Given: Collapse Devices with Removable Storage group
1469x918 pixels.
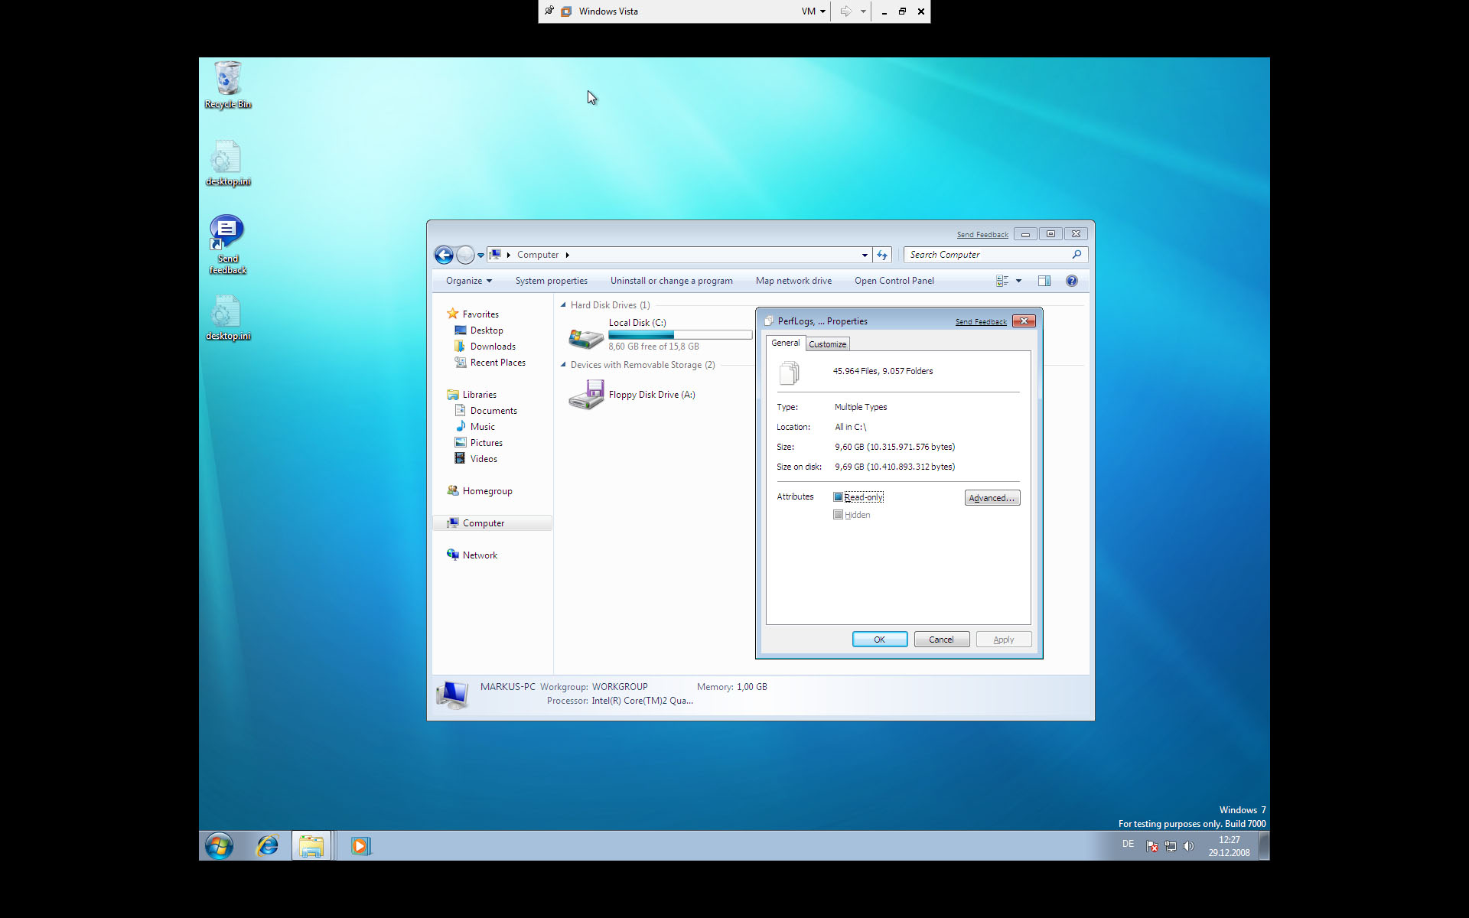Looking at the screenshot, I should (564, 365).
